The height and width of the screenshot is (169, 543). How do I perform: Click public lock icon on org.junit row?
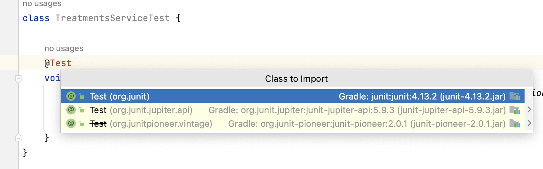(x=81, y=96)
